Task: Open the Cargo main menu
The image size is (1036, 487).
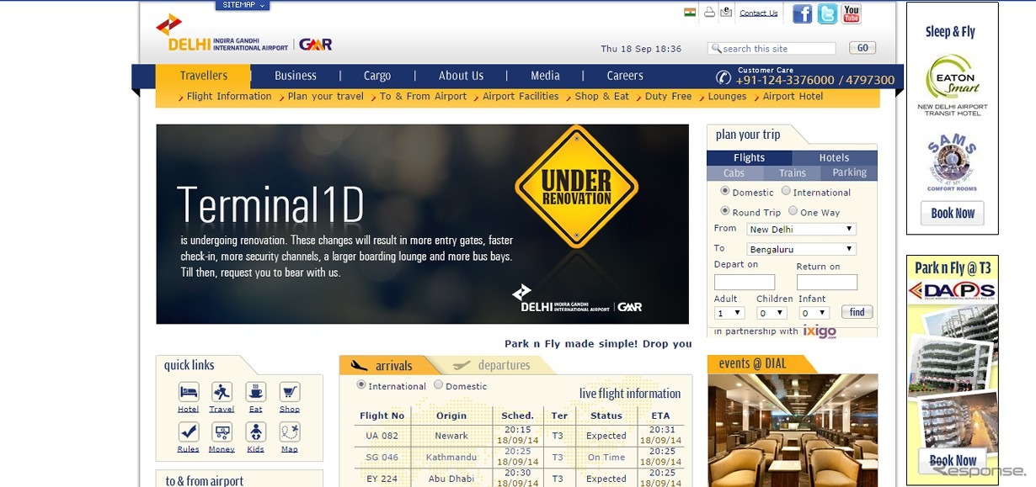Action: (377, 76)
